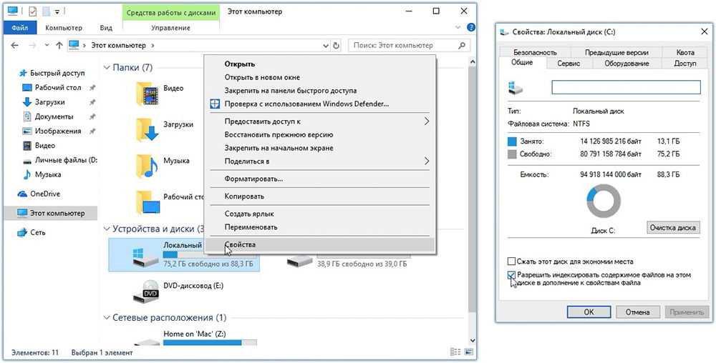Switch to the Предыдущие версии tab
Image resolution: width=716 pixels, height=363 pixels.
point(616,52)
